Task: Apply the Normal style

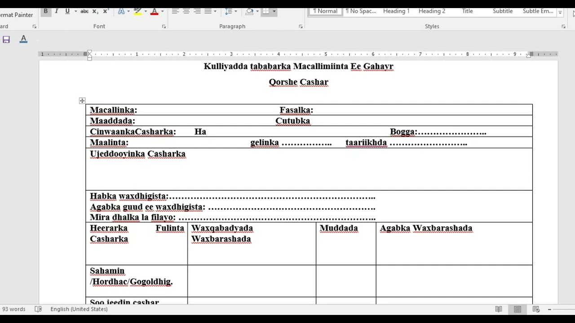Action: [325, 11]
